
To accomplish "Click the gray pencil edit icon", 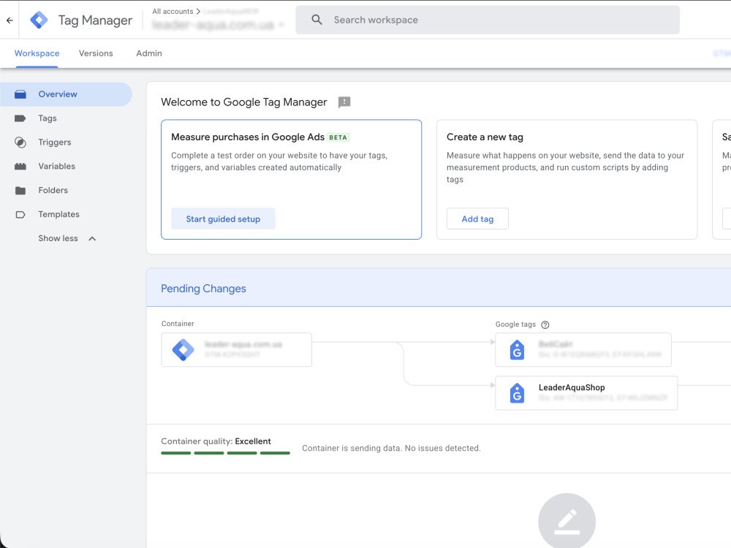I will click(567, 521).
